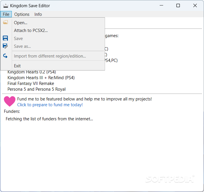Click the blue import arrow icon

tap(5, 56)
